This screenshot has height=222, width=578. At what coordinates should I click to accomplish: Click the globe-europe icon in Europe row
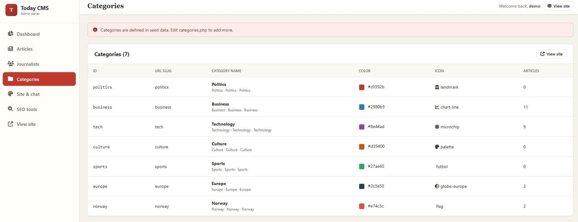[x=437, y=186]
